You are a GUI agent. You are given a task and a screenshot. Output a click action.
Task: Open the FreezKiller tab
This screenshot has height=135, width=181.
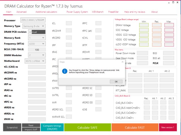pyautogui.click(x=113, y=12)
